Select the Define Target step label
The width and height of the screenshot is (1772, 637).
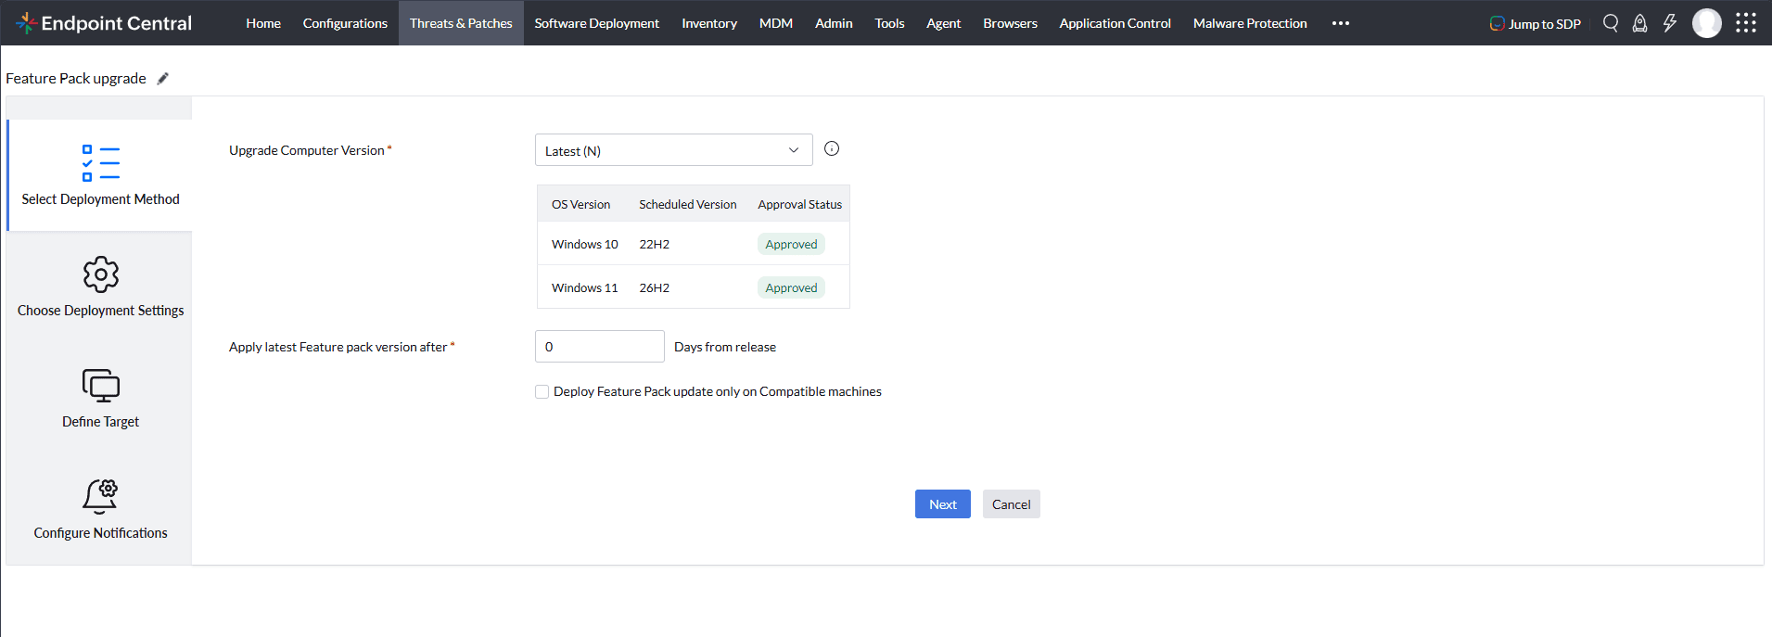coord(100,422)
